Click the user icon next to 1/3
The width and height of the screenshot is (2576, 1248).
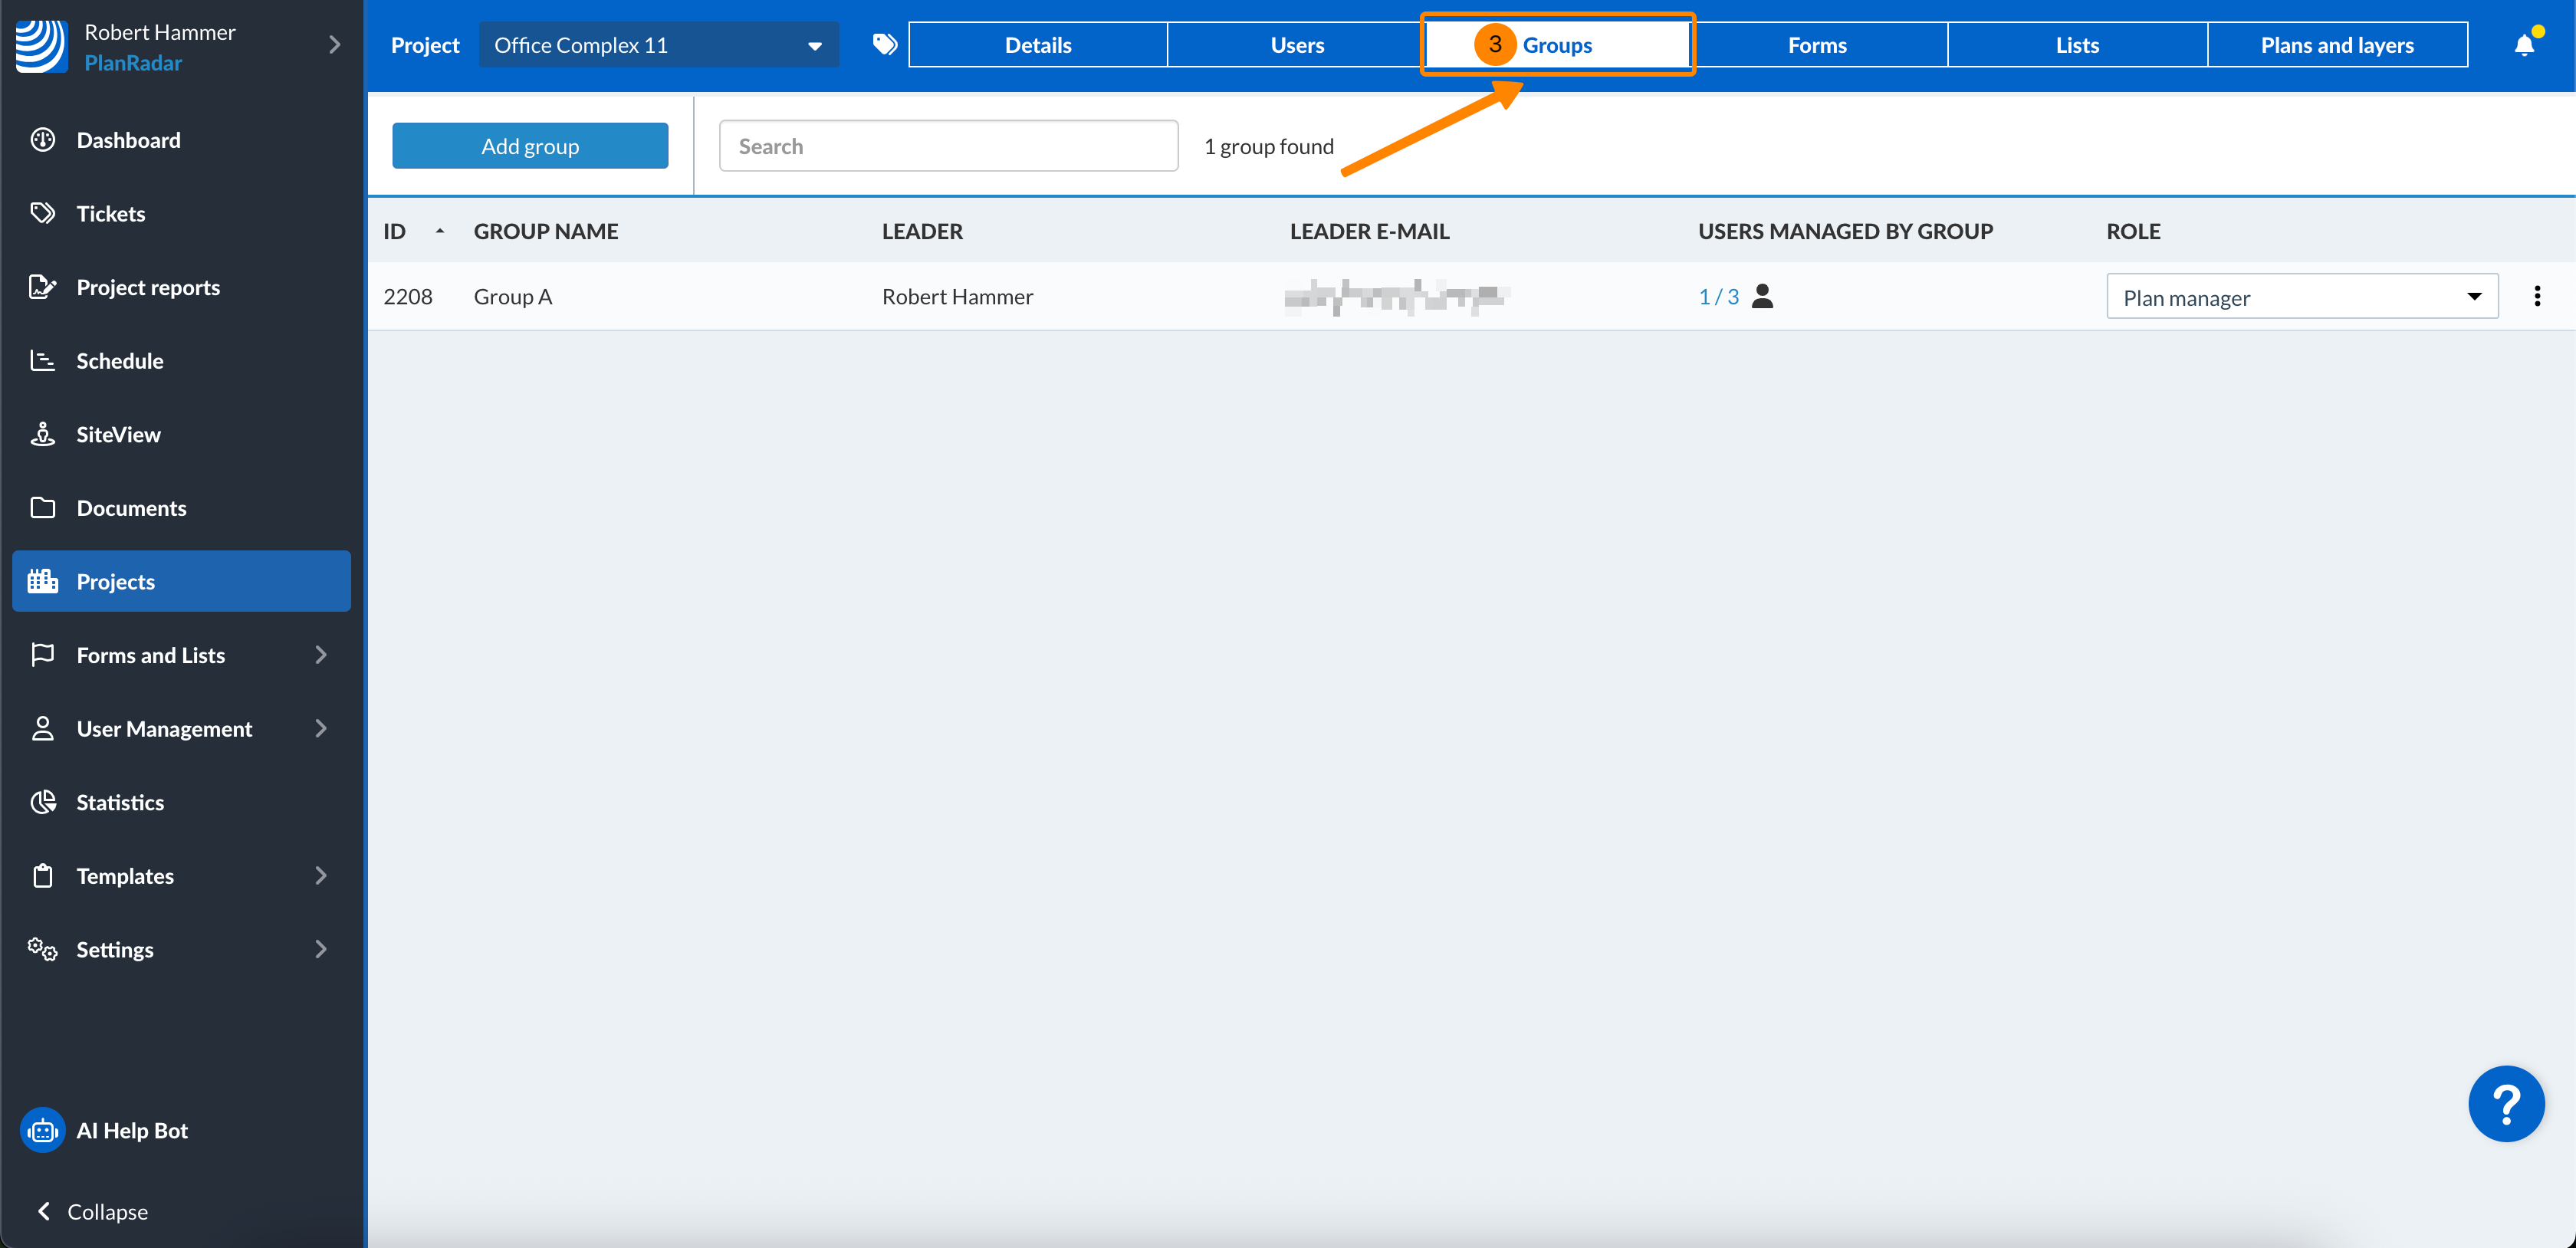click(x=1762, y=296)
